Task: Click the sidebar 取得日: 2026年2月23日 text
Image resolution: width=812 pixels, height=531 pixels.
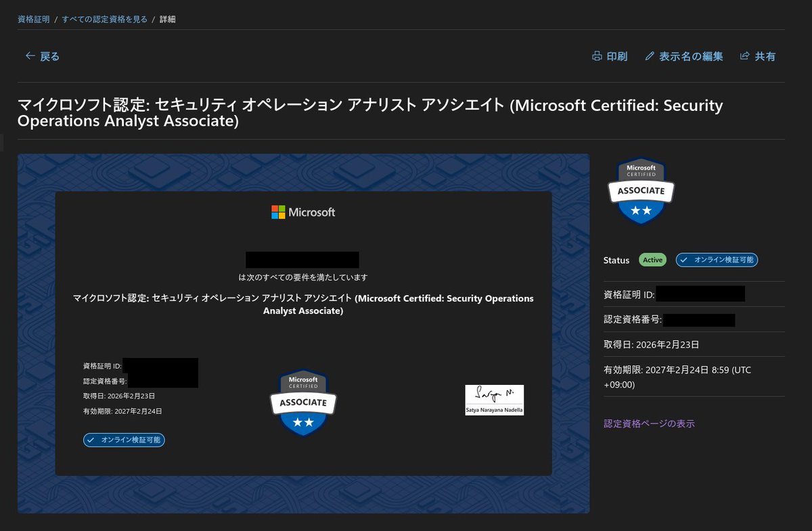Action: 652,344
